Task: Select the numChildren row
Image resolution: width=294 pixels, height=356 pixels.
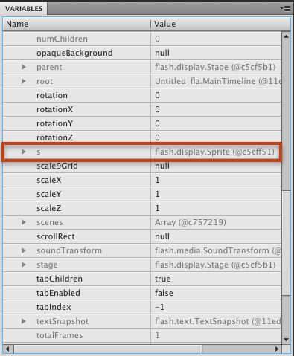Action: click(142, 39)
